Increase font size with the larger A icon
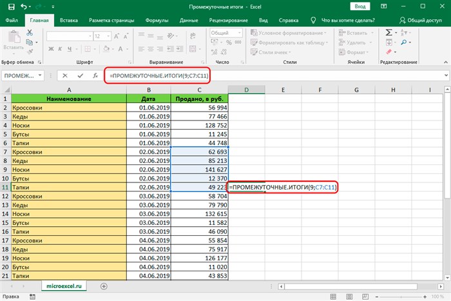The width and height of the screenshot is (451, 301). (117, 36)
